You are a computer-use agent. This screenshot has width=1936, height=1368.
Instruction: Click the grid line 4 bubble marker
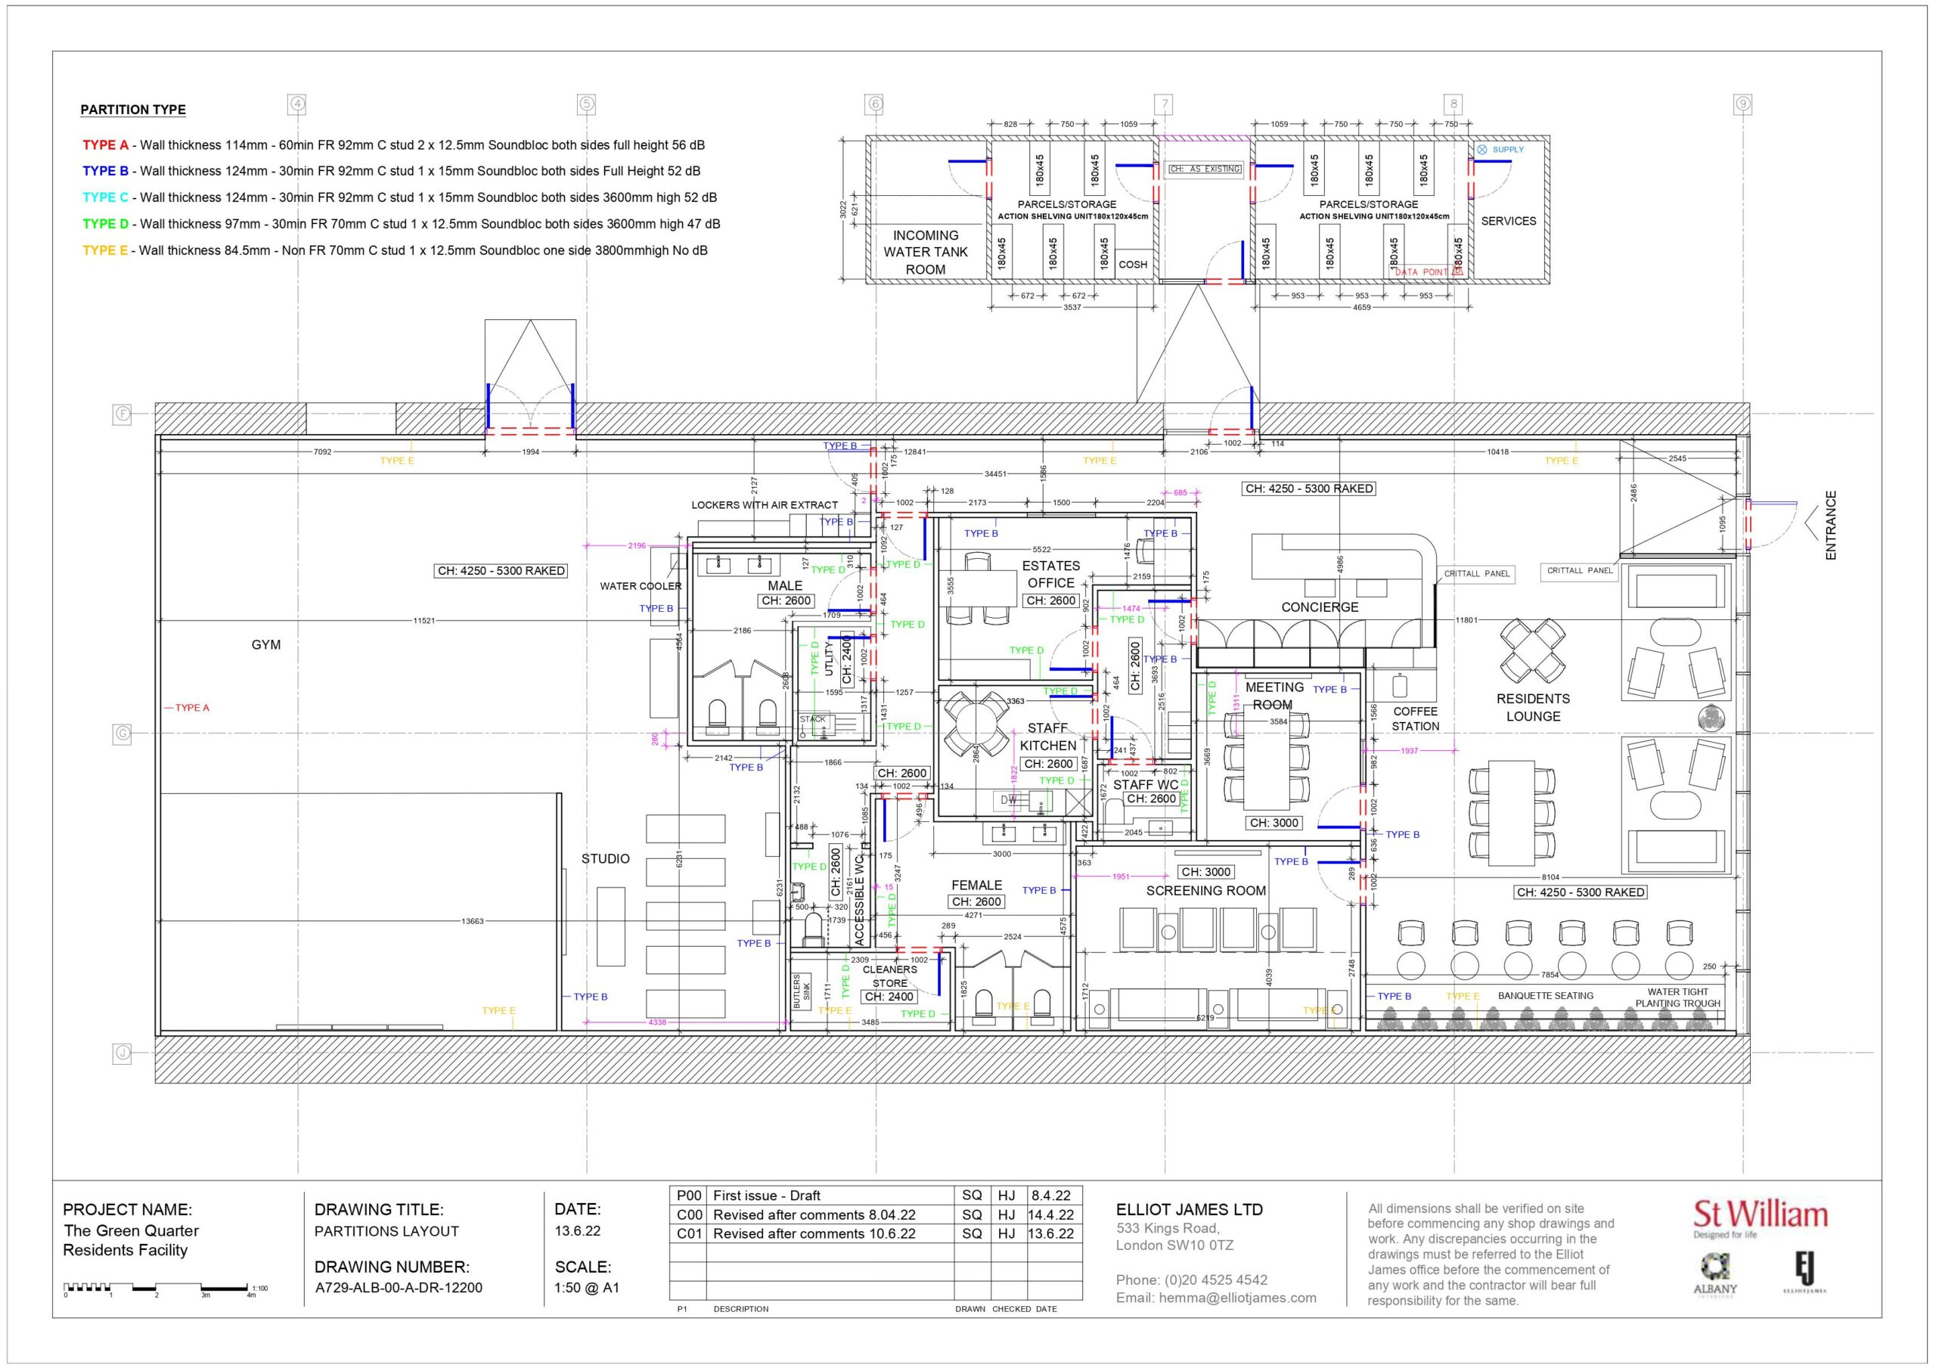[296, 104]
